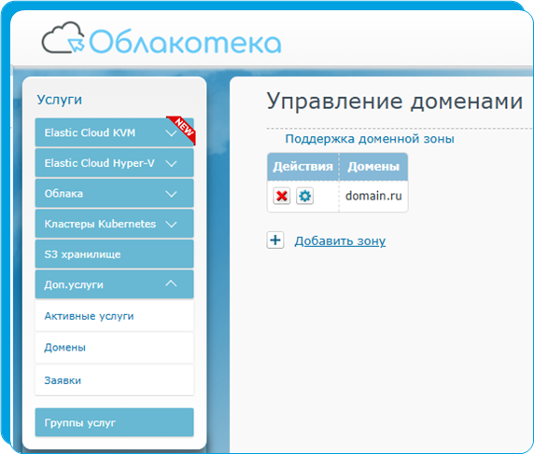Expand Elastic Cloud KVM chevron
This screenshot has height=454, width=534.
171,133
